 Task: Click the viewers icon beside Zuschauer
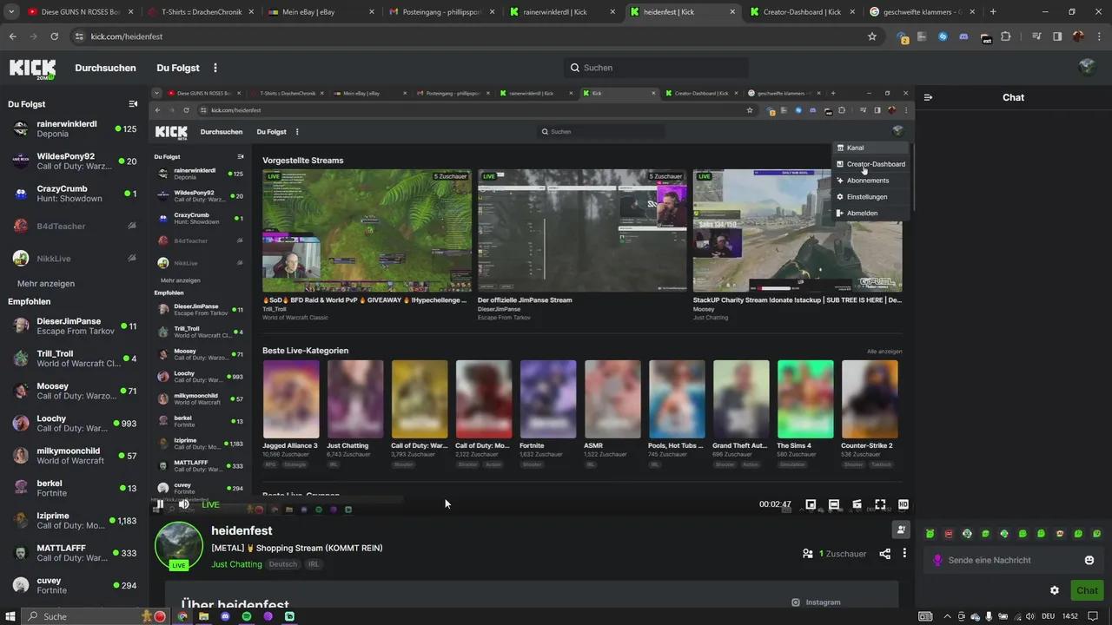(x=808, y=554)
